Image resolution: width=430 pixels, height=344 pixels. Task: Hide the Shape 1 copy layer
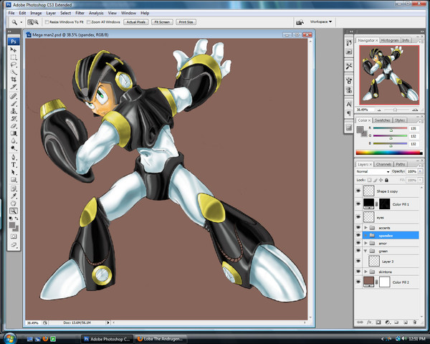(x=359, y=191)
